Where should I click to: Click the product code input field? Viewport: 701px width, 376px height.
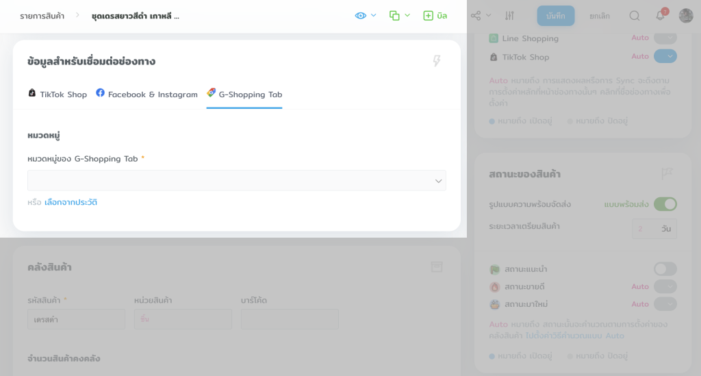(x=76, y=319)
